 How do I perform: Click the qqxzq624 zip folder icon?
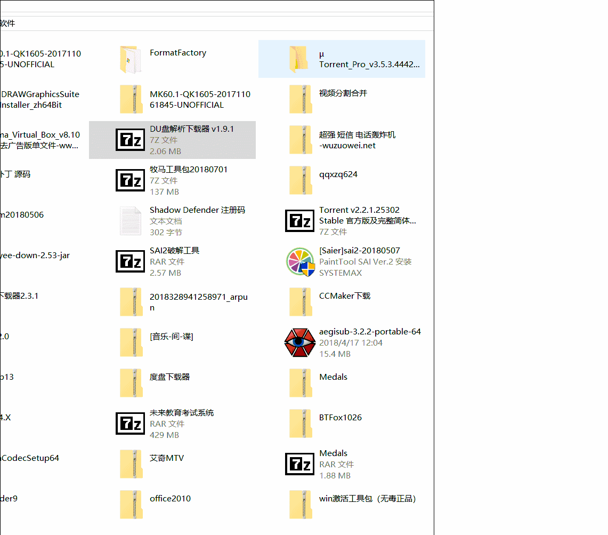301,180
